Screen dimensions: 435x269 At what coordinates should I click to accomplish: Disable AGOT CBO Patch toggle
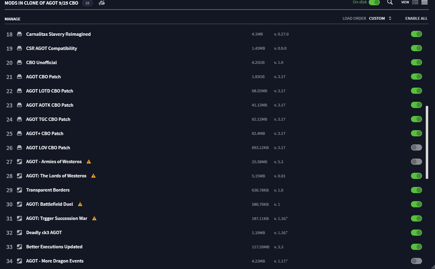[x=417, y=77]
